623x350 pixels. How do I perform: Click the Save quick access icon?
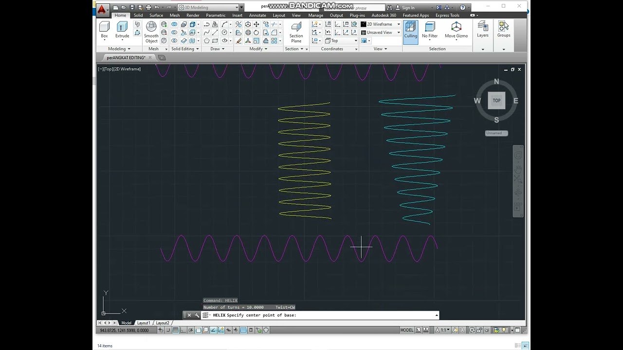click(132, 7)
